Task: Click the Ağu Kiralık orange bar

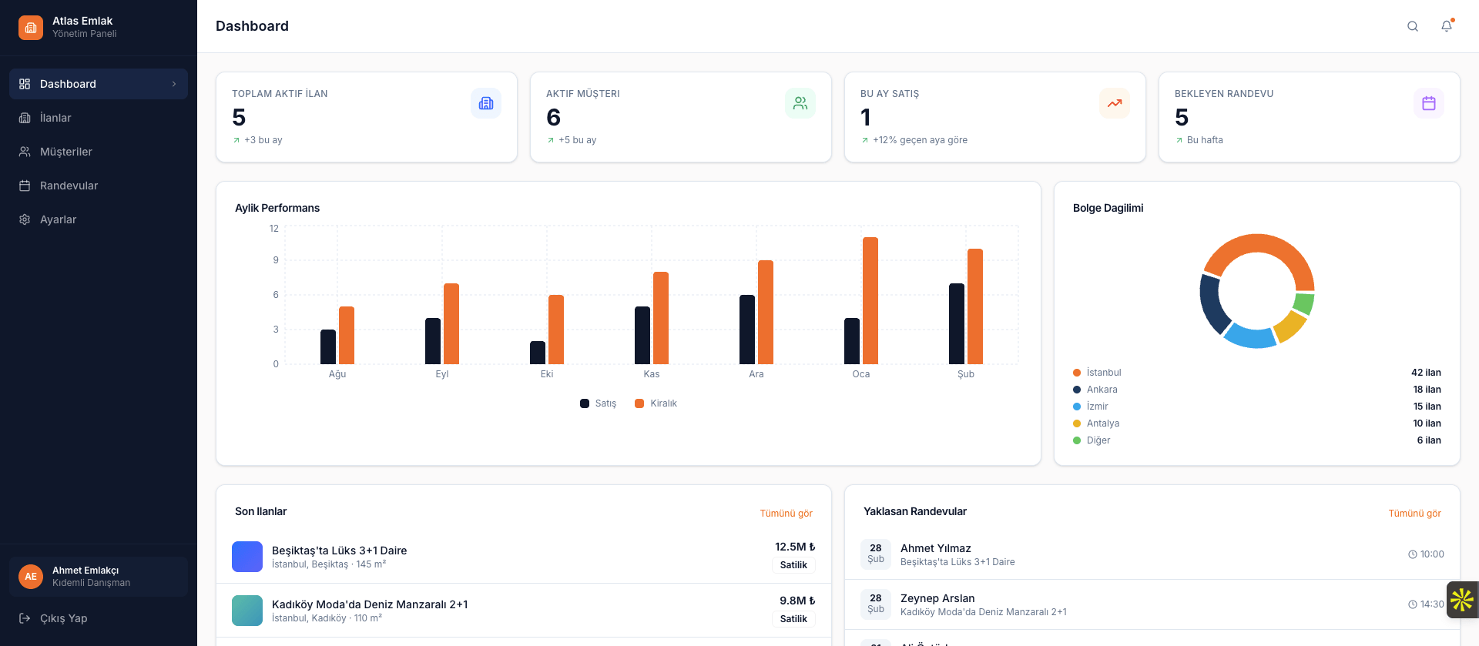Action: coord(347,336)
